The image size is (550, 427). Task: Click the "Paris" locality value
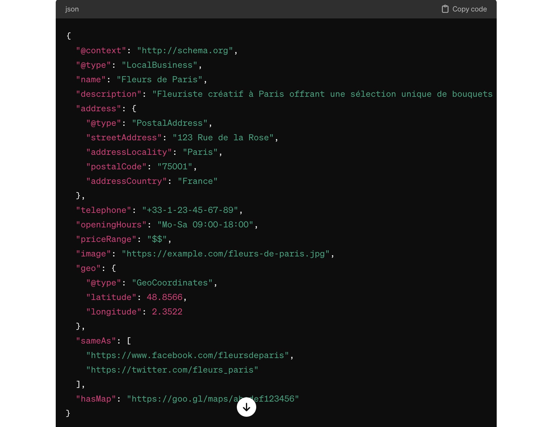pyautogui.click(x=200, y=152)
